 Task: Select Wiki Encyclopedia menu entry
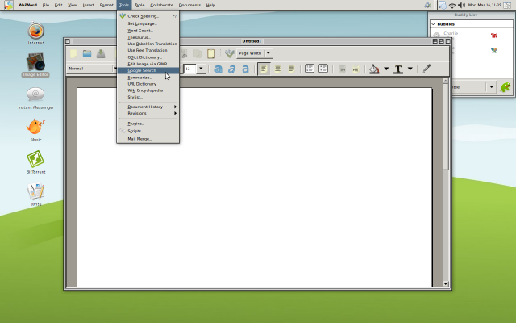coord(148,90)
